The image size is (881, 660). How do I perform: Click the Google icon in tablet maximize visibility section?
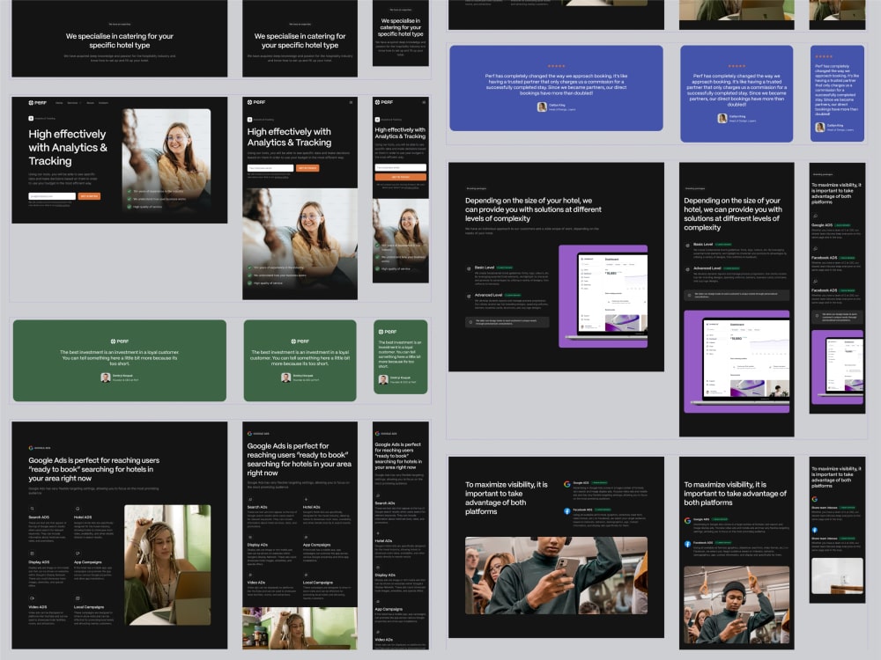coord(687,520)
